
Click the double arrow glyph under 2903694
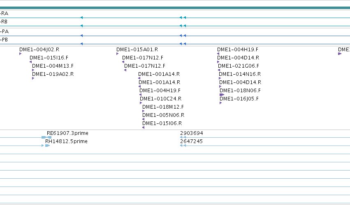coord(183,137)
